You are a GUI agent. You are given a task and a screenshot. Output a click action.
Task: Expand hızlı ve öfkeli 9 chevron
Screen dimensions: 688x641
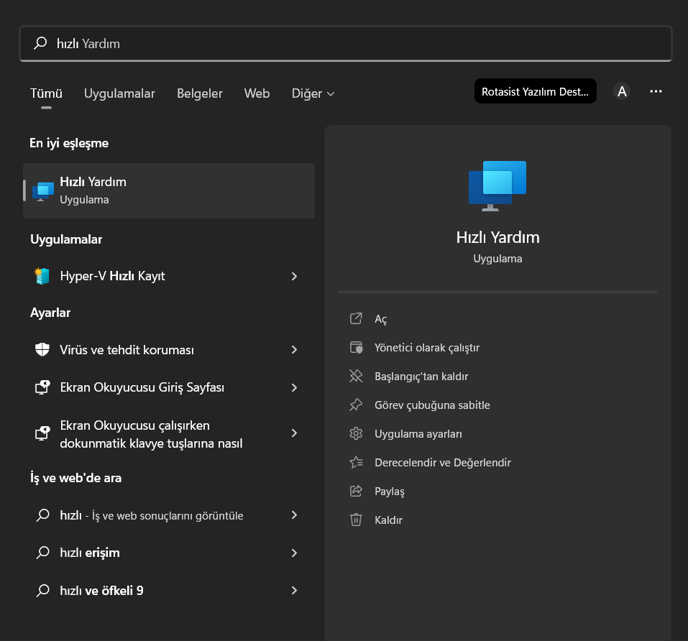click(295, 591)
